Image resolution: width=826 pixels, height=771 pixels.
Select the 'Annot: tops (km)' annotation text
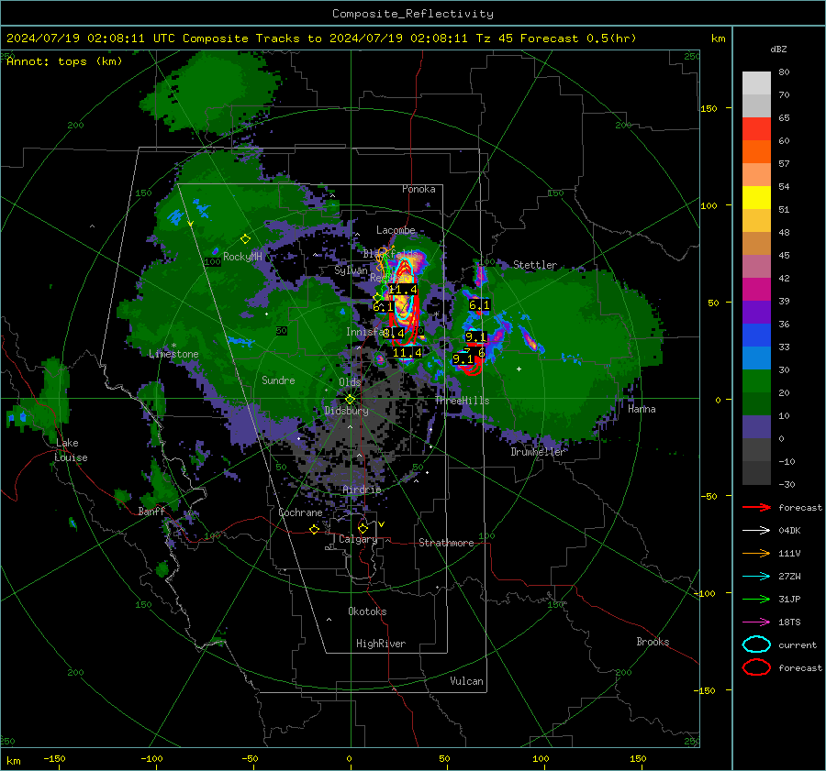coord(64,61)
